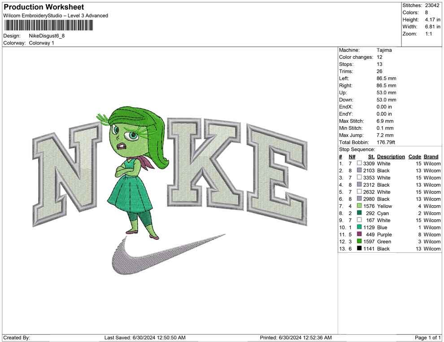Click the 'EndX' value 0.00 in
The height and width of the screenshot is (342, 444).
384,106
